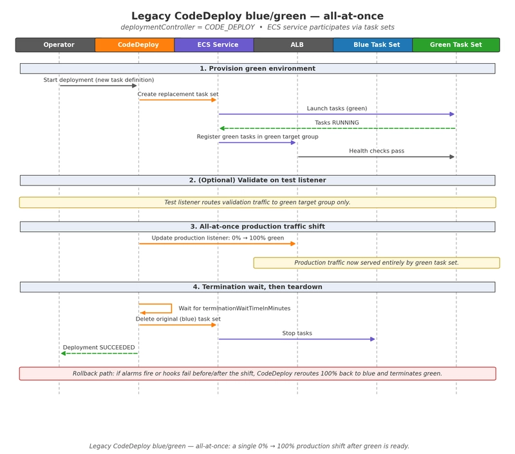
Task: Click the bottom caption about single 0% → 100% shift
Action: [249, 446]
